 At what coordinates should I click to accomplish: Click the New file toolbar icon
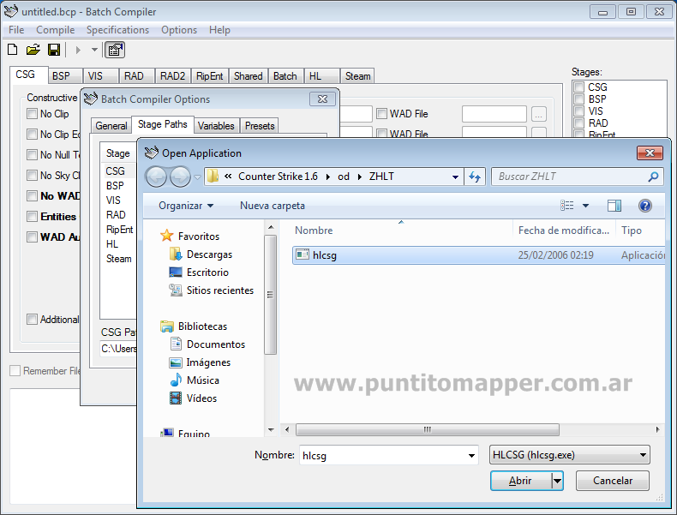pos(13,50)
